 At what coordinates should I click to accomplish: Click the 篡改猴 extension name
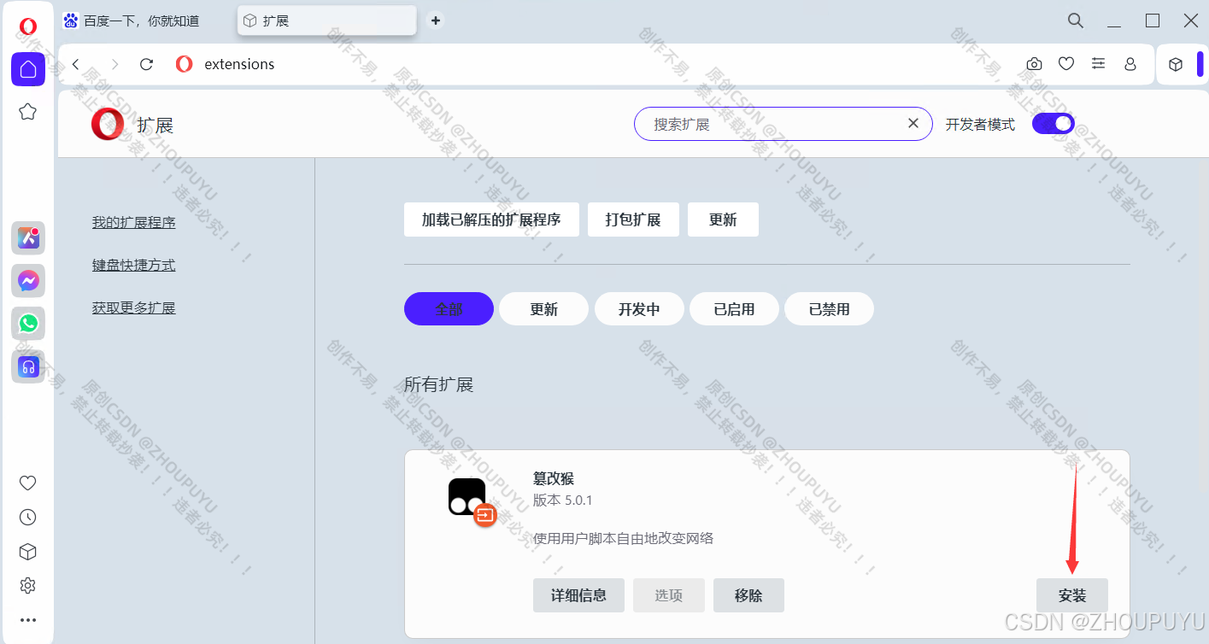tap(554, 478)
